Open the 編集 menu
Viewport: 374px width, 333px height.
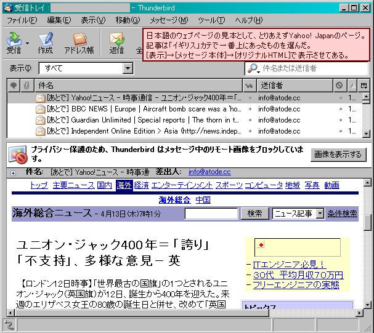[59, 20]
